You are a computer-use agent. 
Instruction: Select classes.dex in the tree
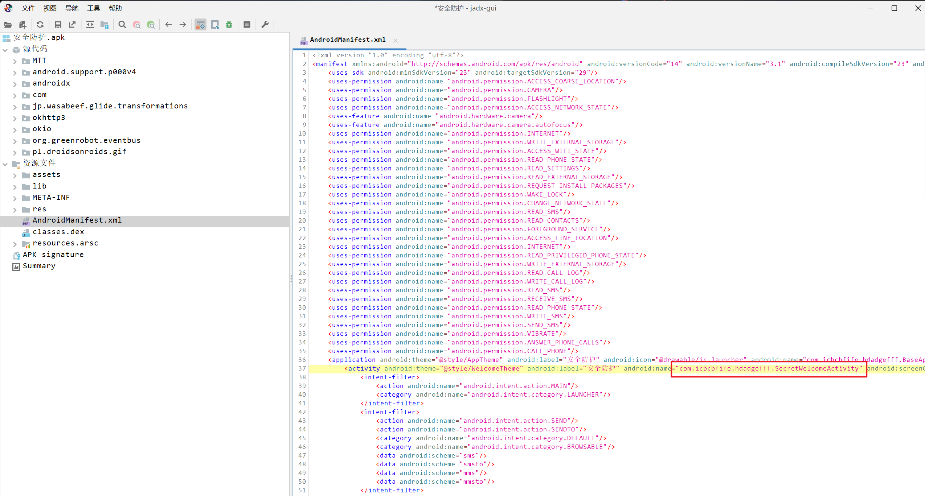pyautogui.click(x=58, y=232)
